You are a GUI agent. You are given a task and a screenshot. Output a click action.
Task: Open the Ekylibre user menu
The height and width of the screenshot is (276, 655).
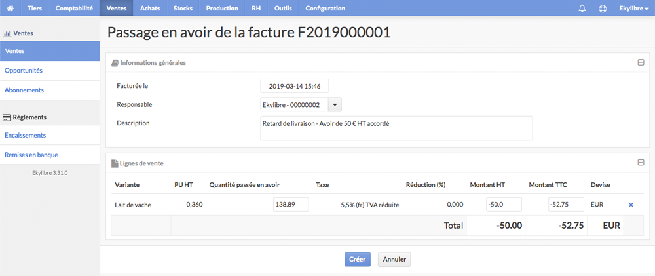(633, 9)
